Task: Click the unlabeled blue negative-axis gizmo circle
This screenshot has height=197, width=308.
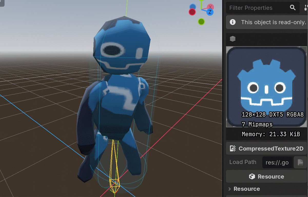Action: 193,6
